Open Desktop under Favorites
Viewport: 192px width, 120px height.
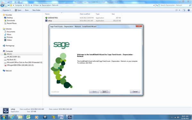pos(10,18)
